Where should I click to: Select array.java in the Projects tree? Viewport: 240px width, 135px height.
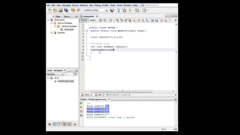pos(69,30)
